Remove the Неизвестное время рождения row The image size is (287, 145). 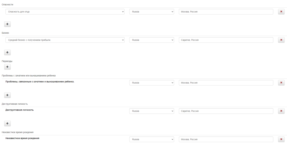(281, 139)
